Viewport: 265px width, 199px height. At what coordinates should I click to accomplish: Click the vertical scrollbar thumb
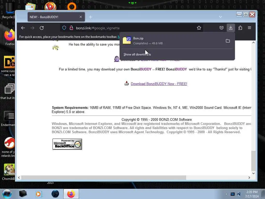pyautogui.click(x=253, y=161)
